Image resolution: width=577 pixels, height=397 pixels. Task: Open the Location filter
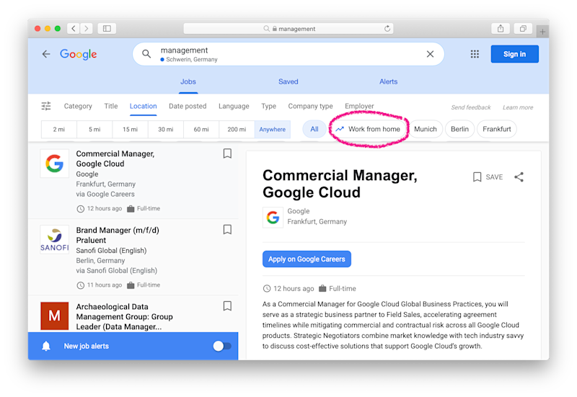143,106
